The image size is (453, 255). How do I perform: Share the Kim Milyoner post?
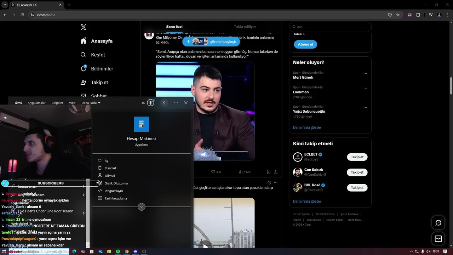(275, 172)
